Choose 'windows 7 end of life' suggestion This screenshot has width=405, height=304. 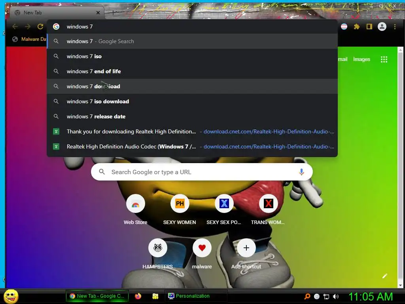pos(192,71)
